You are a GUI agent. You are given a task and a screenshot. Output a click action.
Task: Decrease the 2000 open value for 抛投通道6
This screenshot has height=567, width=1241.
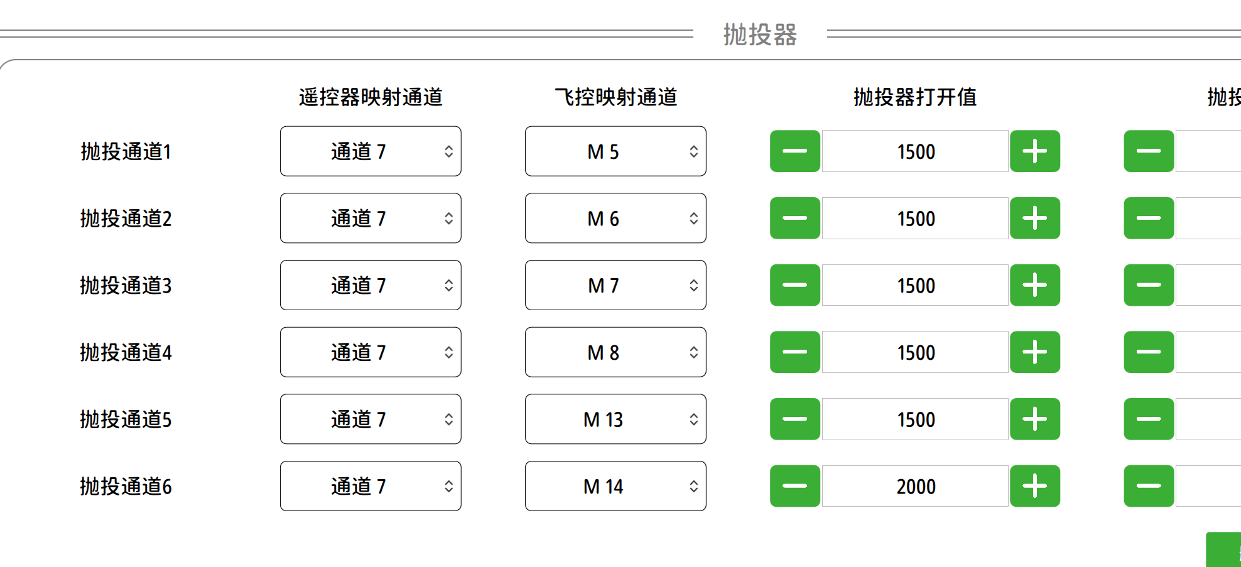794,486
